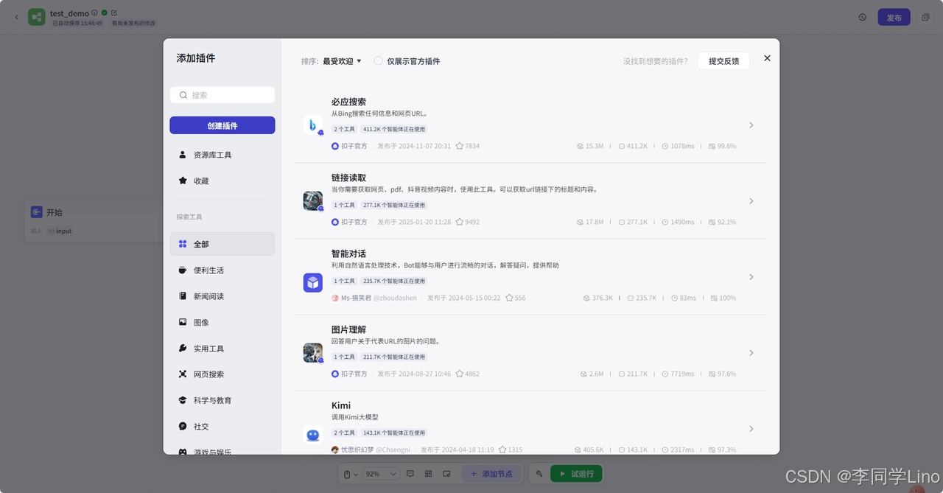
Task: Click the auto-layout grid icon in bottom toolbar
Action: click(x=429, y=474)
